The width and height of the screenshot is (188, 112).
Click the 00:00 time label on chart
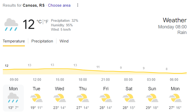[128, 80]
